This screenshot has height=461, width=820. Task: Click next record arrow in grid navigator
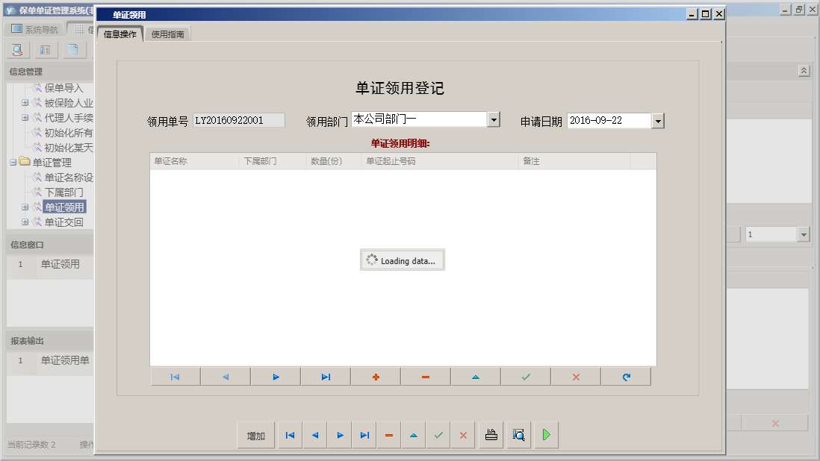(276, 377)
